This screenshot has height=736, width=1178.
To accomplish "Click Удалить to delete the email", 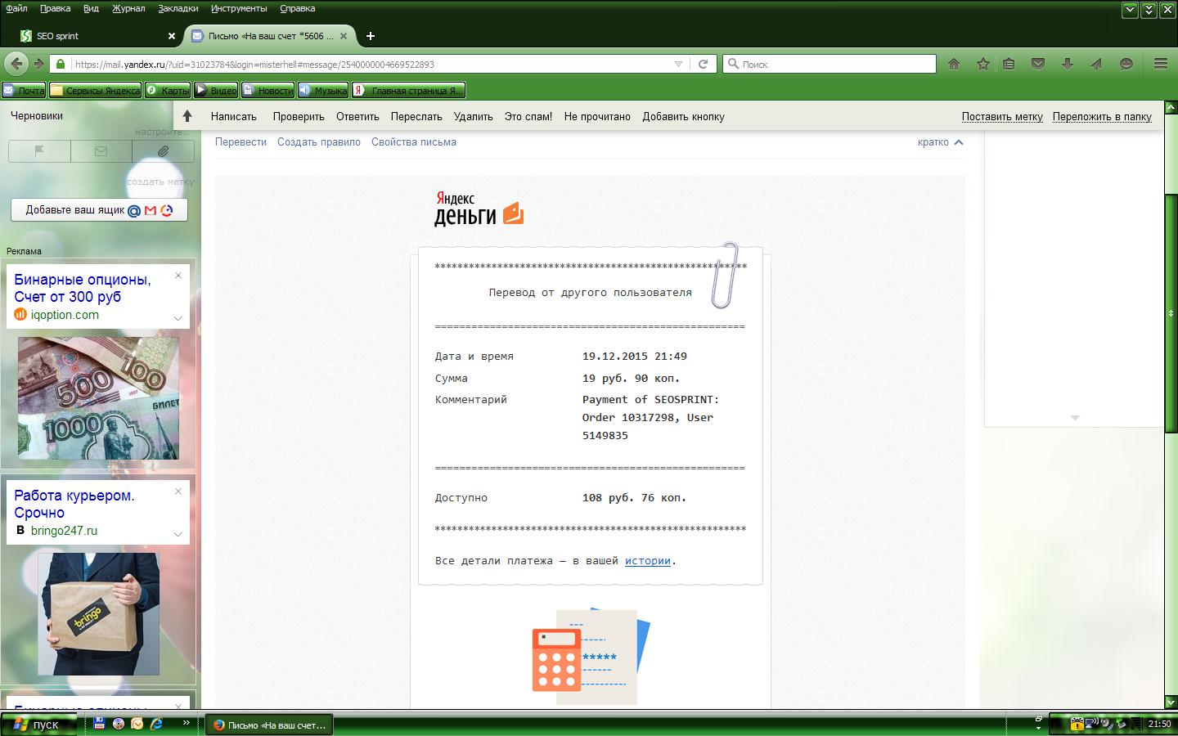I will pyautogui.click(x=474, y=116).
